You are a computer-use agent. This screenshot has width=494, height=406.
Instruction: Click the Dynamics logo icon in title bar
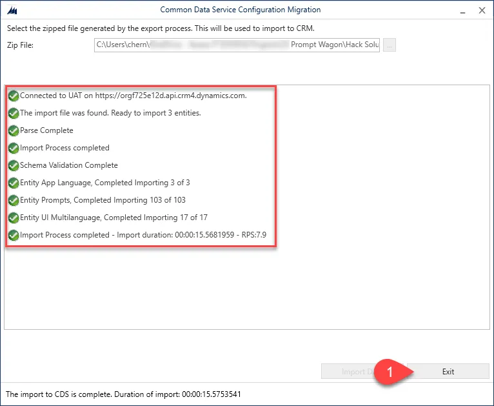(12, 10)
